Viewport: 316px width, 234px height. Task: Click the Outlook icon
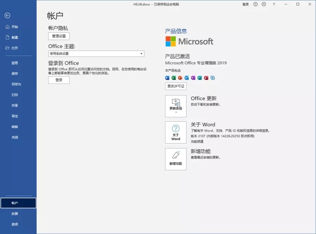[186, 78]
